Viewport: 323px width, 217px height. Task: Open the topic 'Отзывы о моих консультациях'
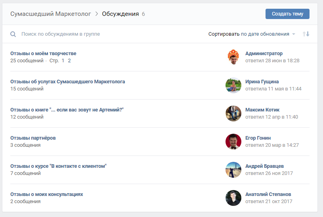[46, 194]
